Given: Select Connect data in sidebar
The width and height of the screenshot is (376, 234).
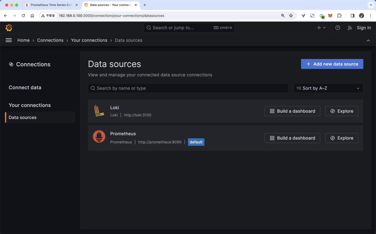Looking at the screenshot, I should [25, 87].
